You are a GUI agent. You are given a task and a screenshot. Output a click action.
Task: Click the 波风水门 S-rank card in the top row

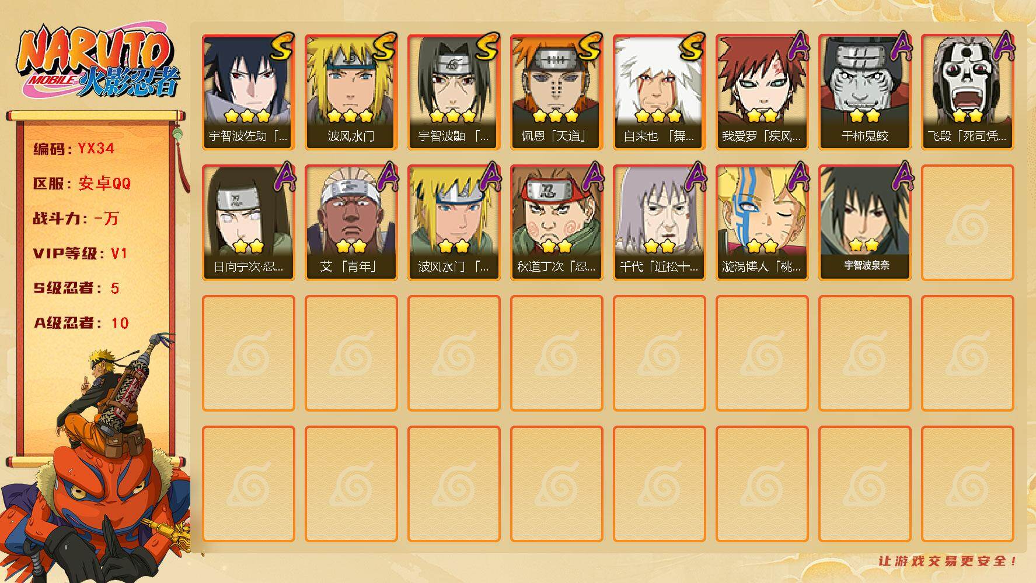pyautogui.click(x=351, y=92)
